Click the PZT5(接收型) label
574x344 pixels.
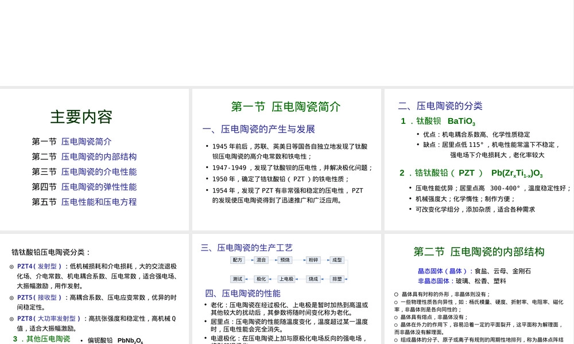[39, 298]
